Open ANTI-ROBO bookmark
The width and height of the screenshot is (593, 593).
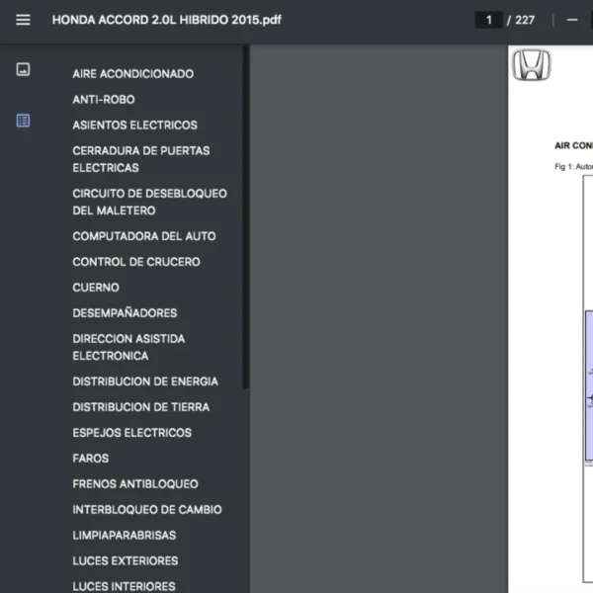point(104,100)
